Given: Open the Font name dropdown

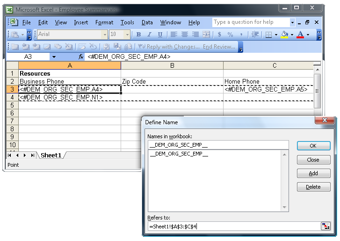Looking at the screenshot, I should pyautogui.click(x=105, y=35).
